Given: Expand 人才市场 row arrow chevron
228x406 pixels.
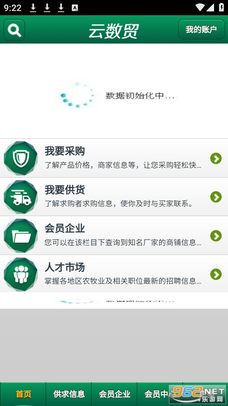Looking at the screenshot, I should click(x=216, y=274).
